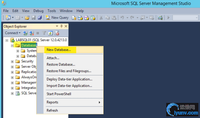Open the empty solution configurations combo box

[x=185, y=18]
